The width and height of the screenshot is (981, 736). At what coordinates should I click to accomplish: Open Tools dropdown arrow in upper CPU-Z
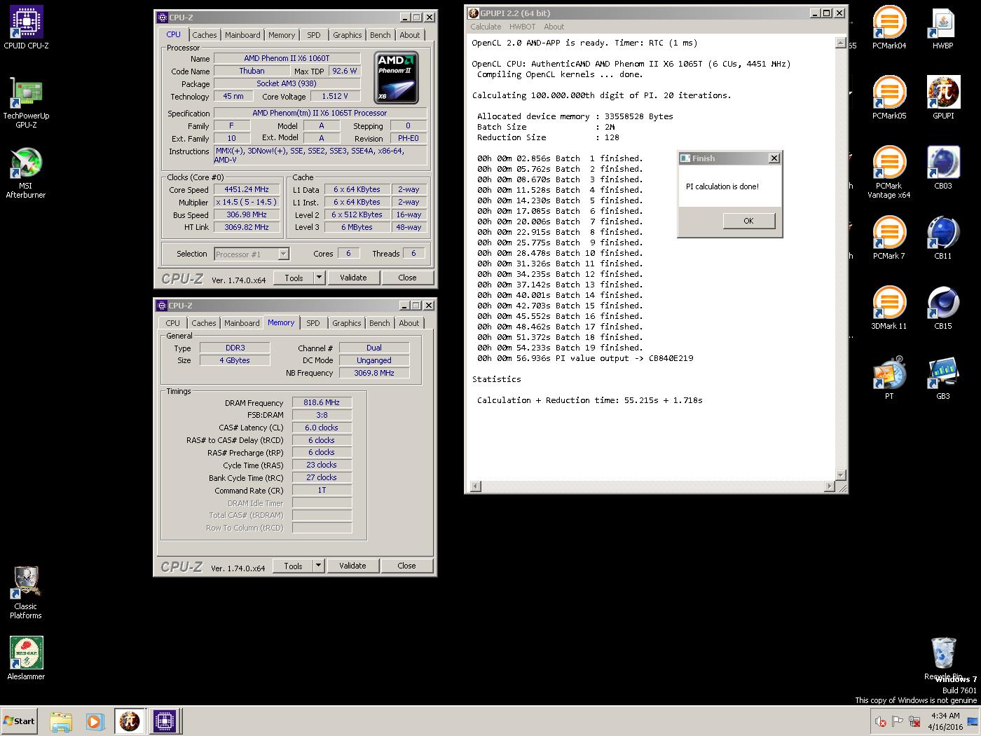(x=319, y=278)
